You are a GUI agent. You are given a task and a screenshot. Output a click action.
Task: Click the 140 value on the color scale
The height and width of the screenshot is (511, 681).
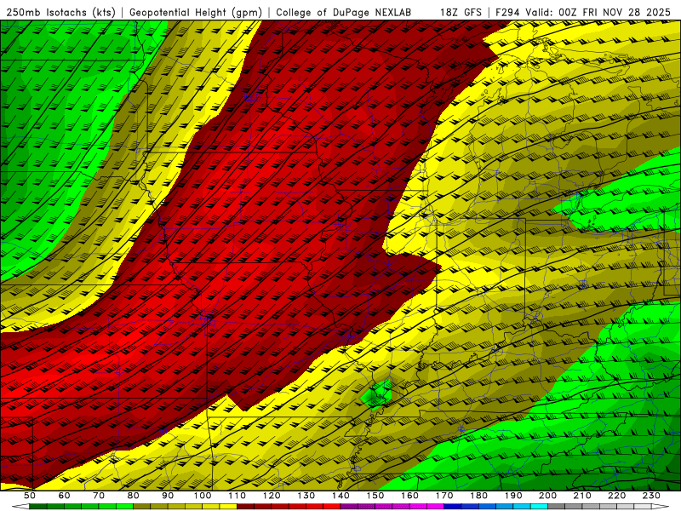tap(341, 496)
